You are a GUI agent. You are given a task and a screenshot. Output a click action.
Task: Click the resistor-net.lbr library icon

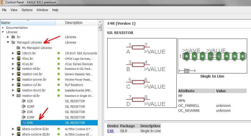point(19,74)
